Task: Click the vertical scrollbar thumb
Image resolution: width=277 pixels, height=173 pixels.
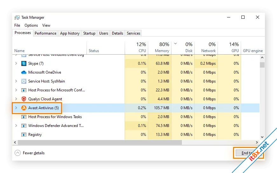Action: click(262, 65)
